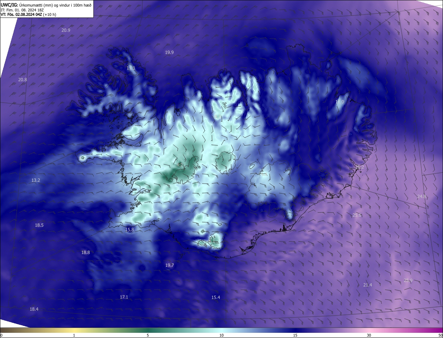This screenshot has height=338, width=443.
Task: Click the initial time line 'IT: Fim. 01. 08. 2024 18Z'
Action: [22, 10]
